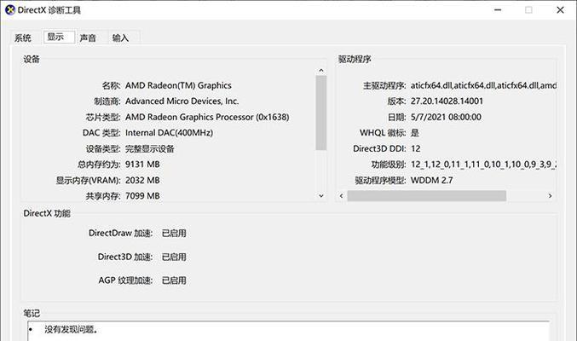The height and width of the screenshot is (341, 577).
Task: Click the WHQL 徽标 value 是
Action: [x=415, y=133]
